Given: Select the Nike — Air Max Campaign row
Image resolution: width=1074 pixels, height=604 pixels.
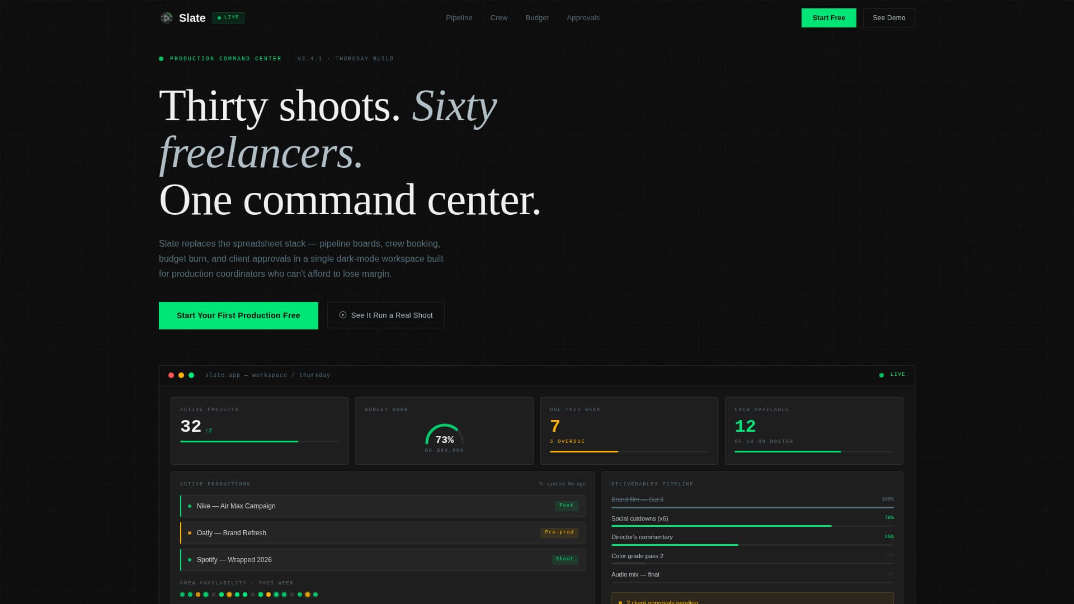Looking at the screenshot, I should coord(383,506).
